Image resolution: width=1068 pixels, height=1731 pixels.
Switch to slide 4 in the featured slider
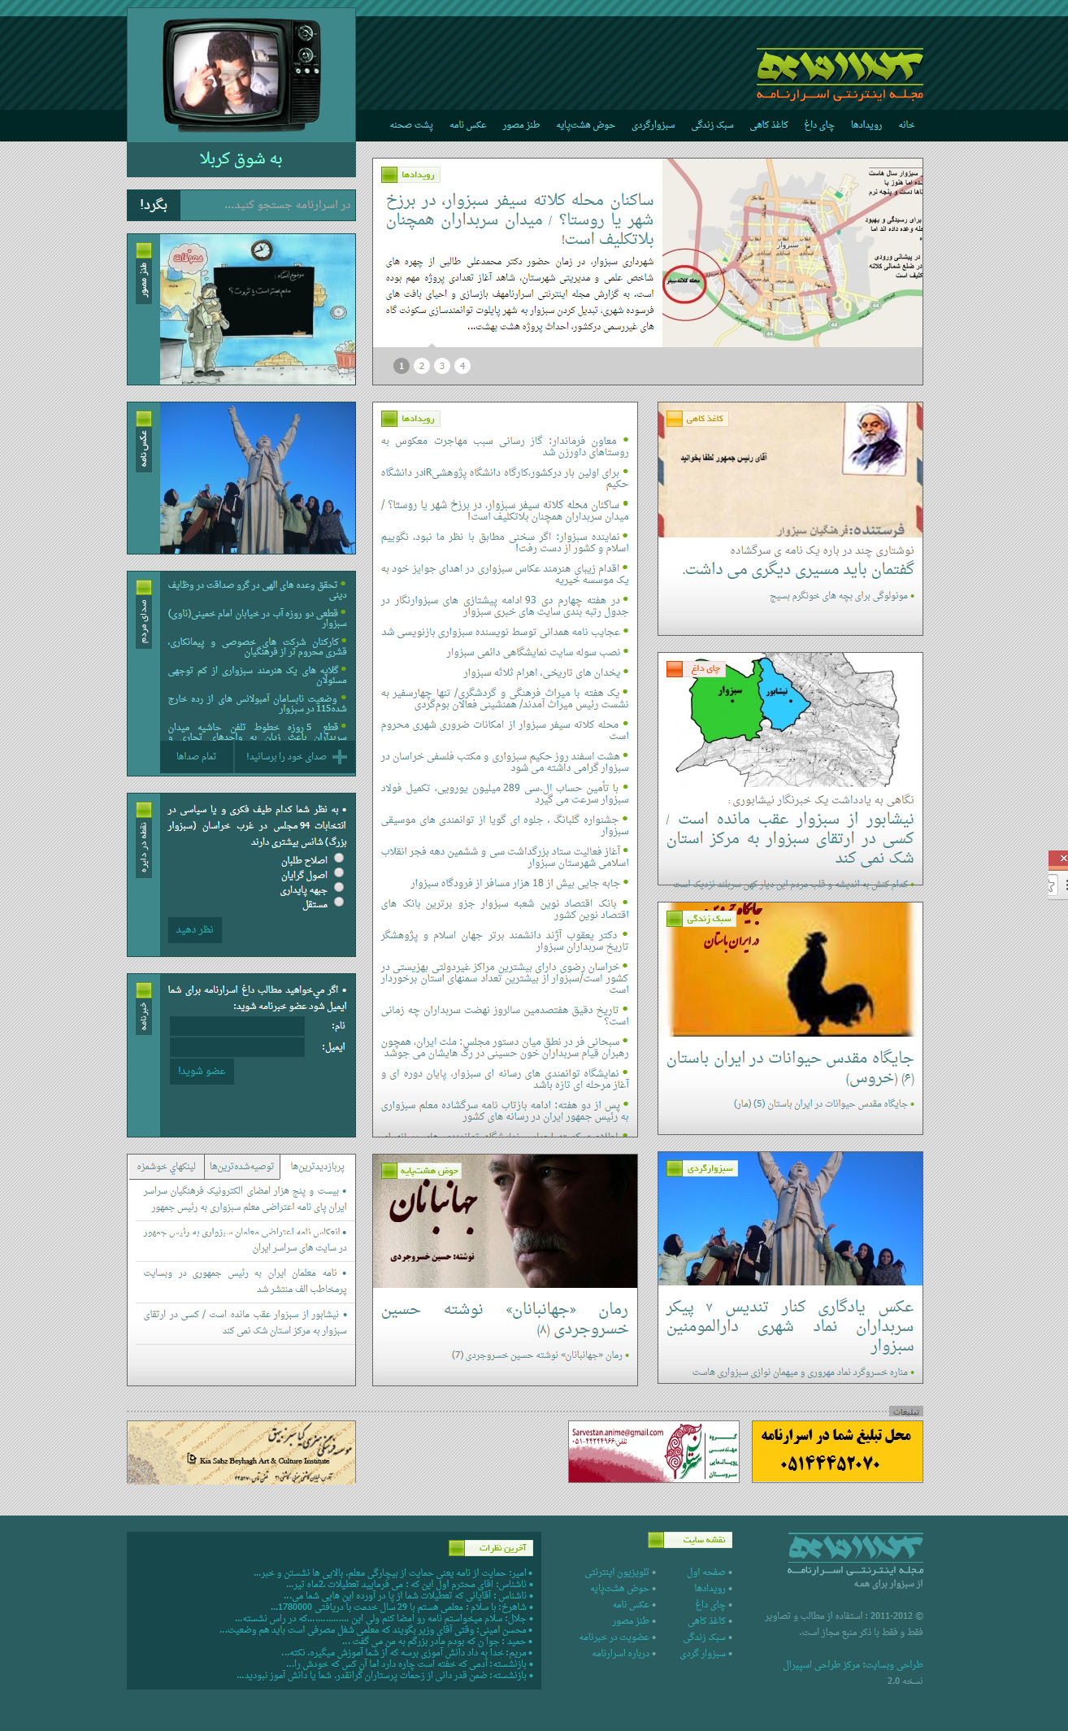[462, 366]
